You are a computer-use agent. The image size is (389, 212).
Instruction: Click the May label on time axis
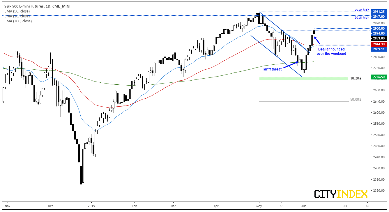coord(259,206)
